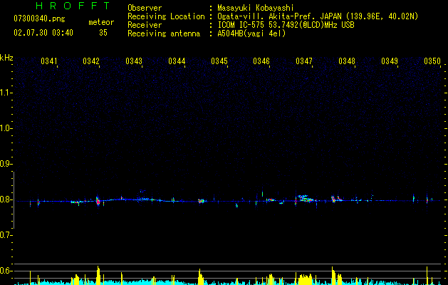Viewport: 448px width, 285px height.
Task: Click the A504HB(yagi 4el) antenna value
Action: [x=251, y=33]
